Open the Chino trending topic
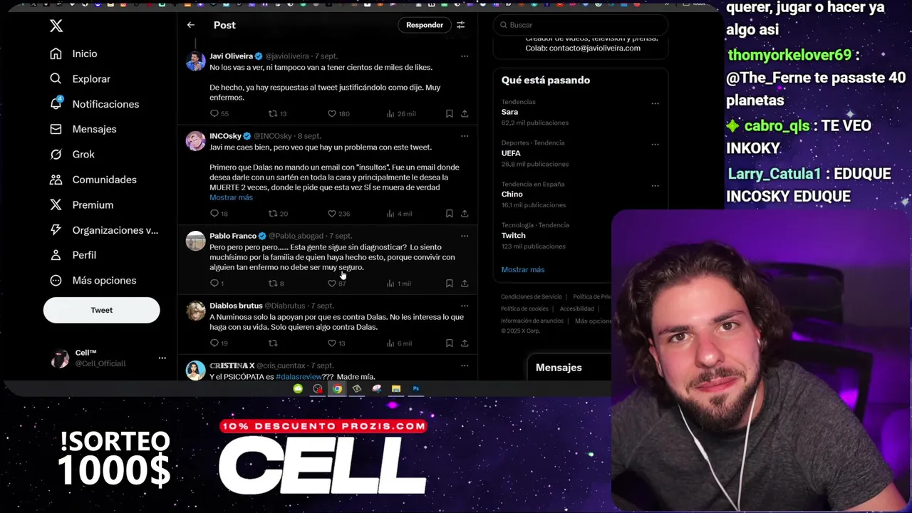The height and width of the screenshot is (513, 912). point(512,194)
